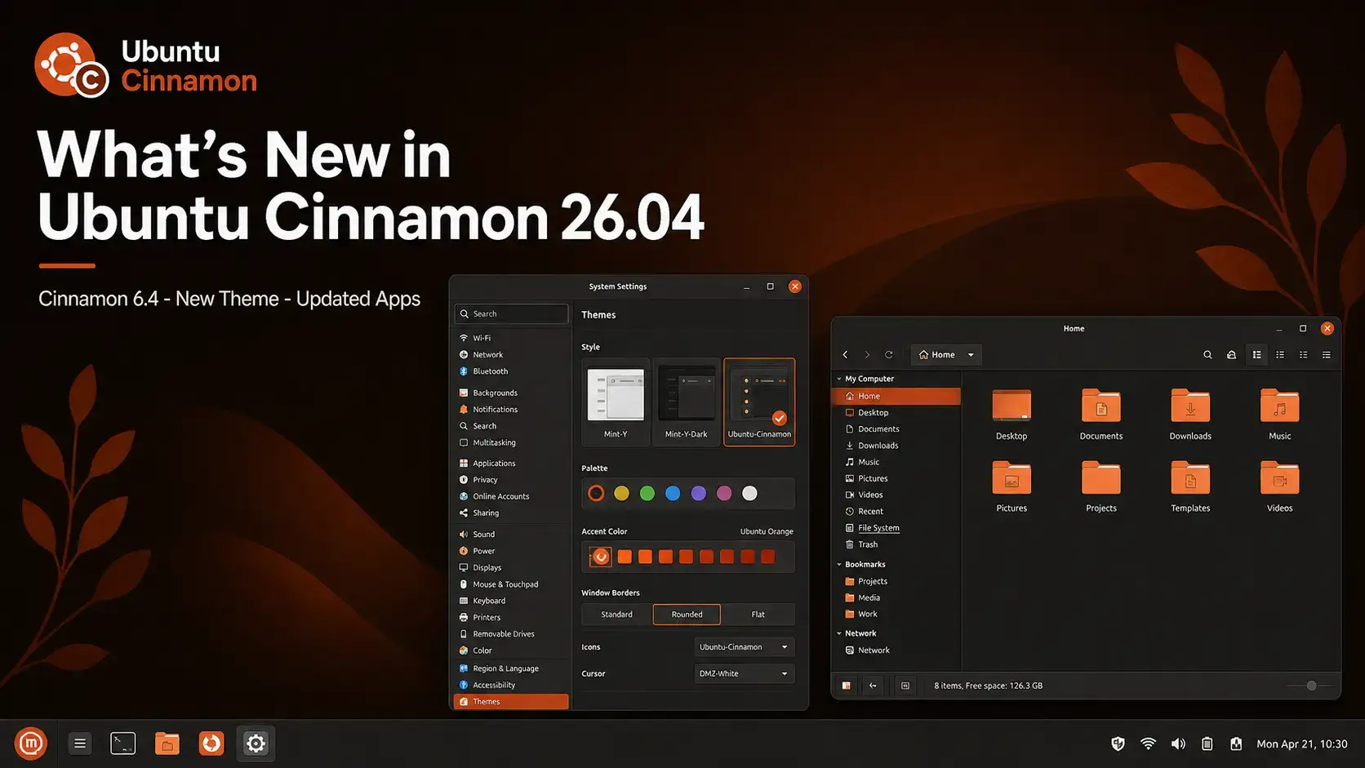The height and width of the screenshot is (768, 1365).
Task: Open the Mint menu button in taskbar
Action: (x=31, y=744)
